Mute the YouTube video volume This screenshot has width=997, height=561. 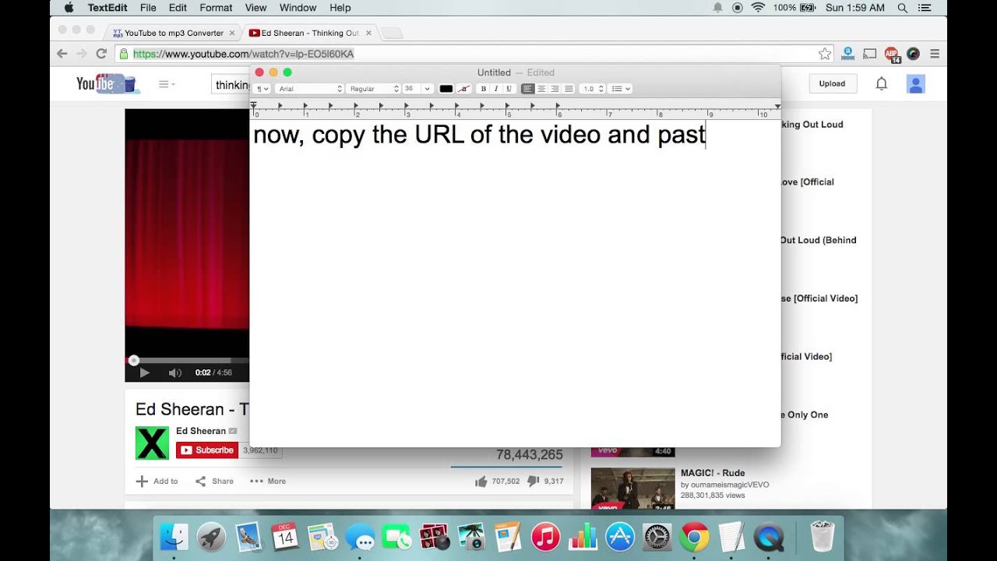click(x=175, y=372)
